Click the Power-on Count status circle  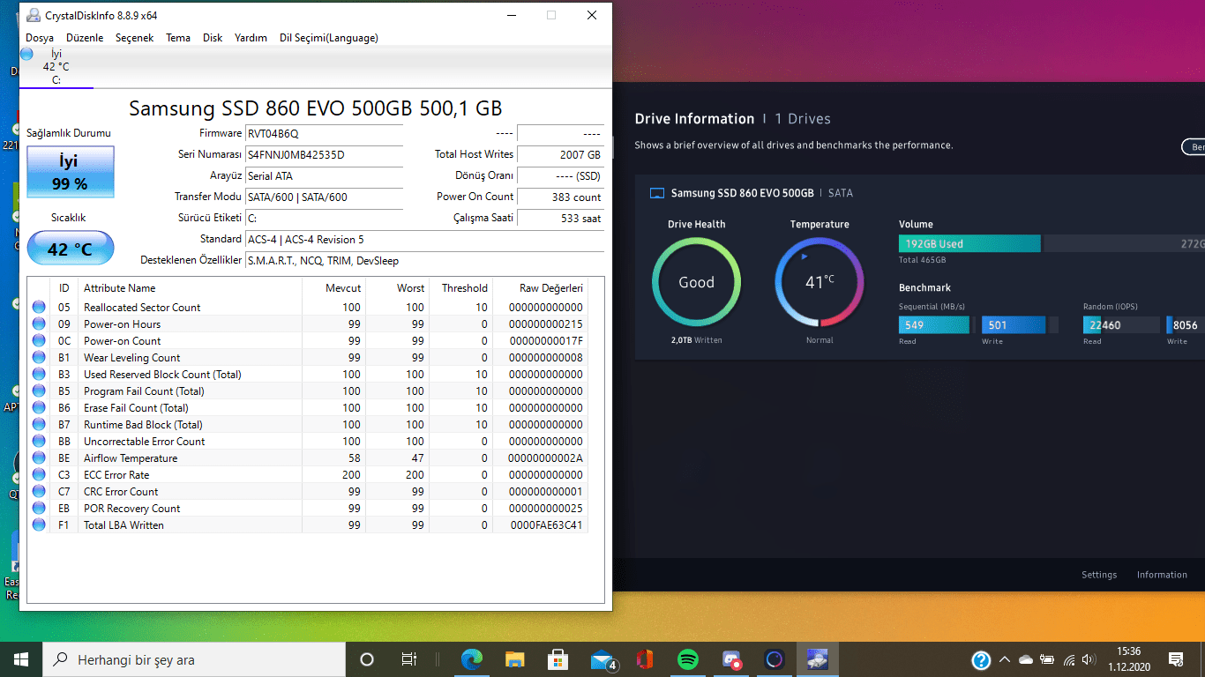(x=39, y=341)
